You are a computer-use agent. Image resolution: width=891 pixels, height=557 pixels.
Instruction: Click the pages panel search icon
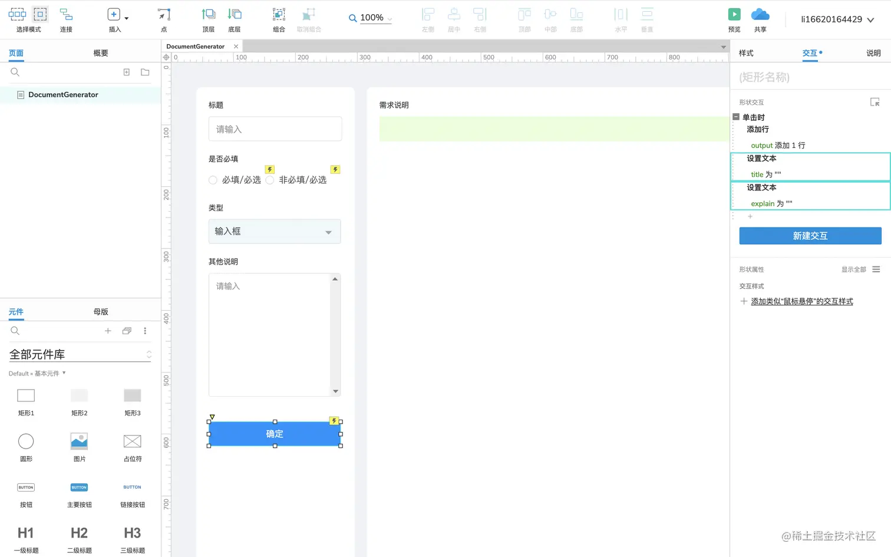point(15,72)
